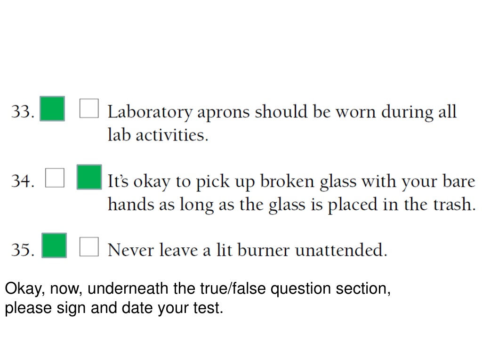Click the 'please sign and date your test.' line
482x362 pixels.
pyautogui.click(x=114, y=308)
